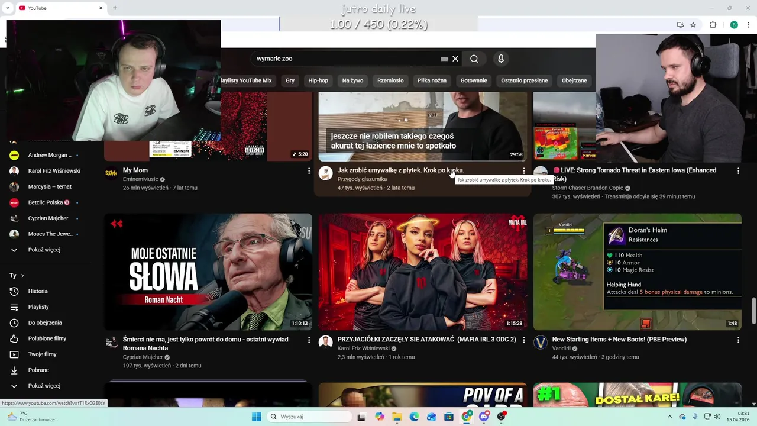
Task: Close the YouTube browser tab
Action: [x=101, y=8]
